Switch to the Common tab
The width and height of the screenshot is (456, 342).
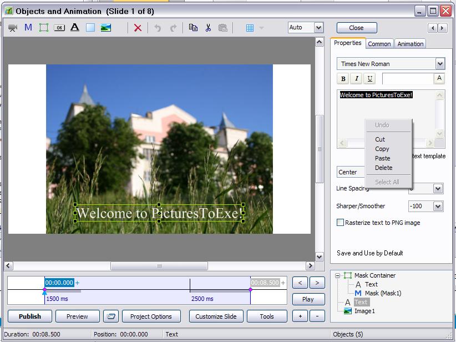point(379,44)
